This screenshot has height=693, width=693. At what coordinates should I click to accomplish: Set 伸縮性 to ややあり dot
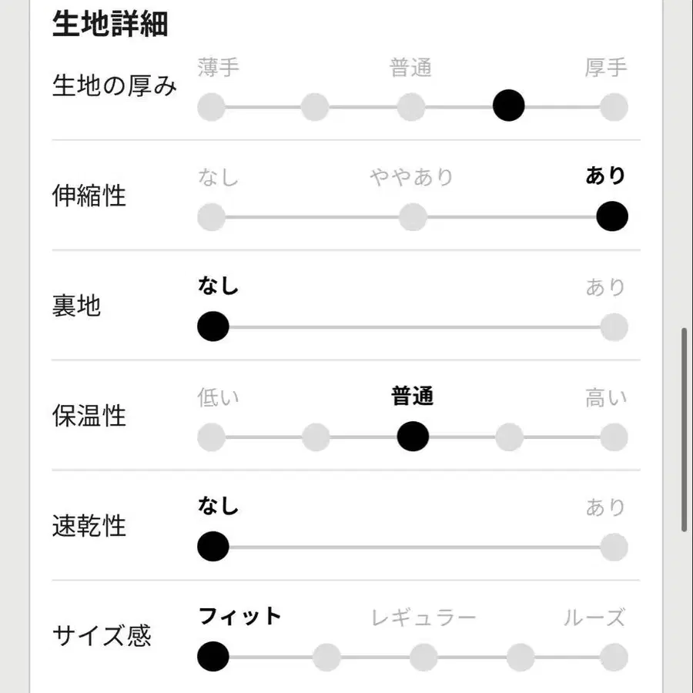[413, 216]
